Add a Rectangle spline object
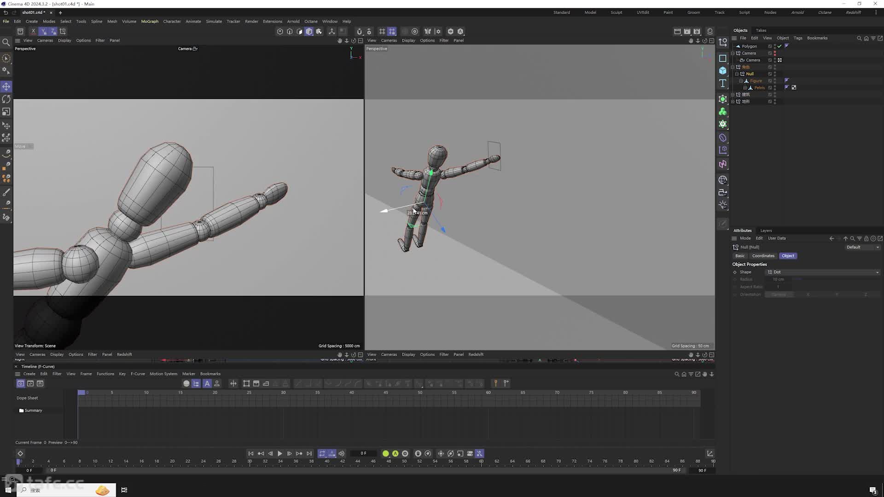 pos(722,58)
